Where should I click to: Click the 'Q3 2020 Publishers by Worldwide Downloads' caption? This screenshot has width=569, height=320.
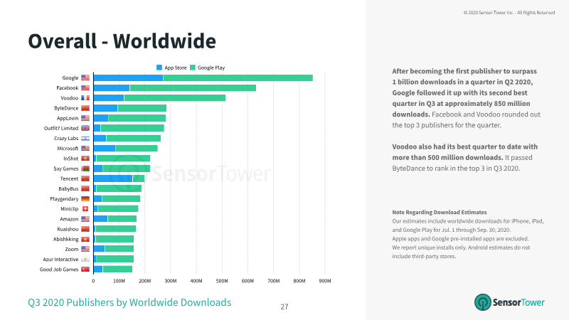point(129,302)
